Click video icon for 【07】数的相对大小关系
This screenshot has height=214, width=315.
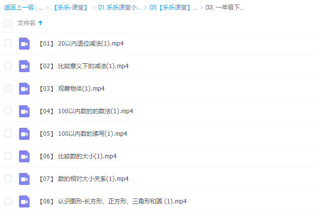25,179
